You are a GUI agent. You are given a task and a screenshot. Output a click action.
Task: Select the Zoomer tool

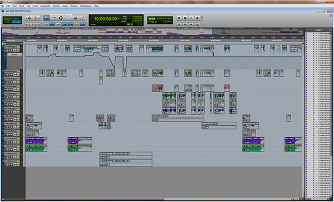click(46, 18)
